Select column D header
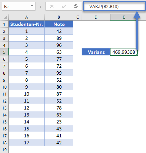 pyautogui.click(x=96, y=17)
